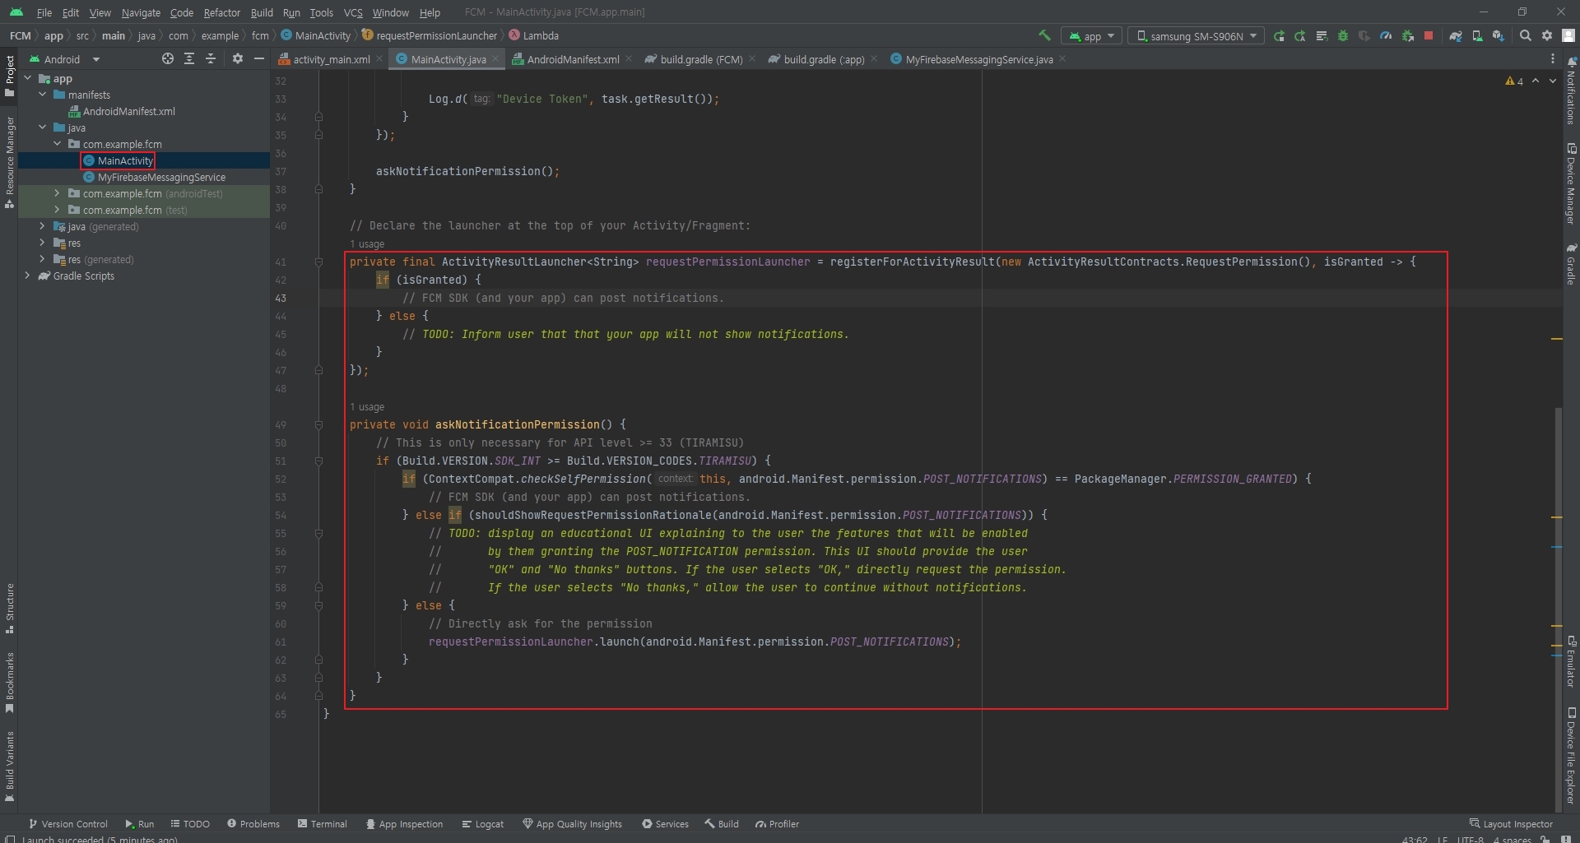
Task: Open IDE settings gear in main toolbar
Action: 1547,35
